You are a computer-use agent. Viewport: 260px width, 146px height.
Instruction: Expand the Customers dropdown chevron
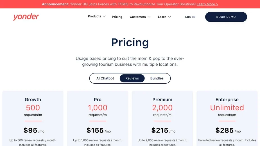[x=149, y=17]
